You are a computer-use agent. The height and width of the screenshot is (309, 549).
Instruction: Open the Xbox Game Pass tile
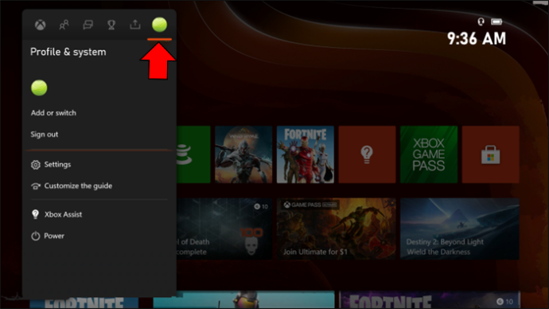click(429, 154)
